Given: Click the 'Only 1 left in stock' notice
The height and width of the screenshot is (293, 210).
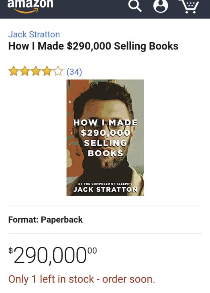Looking at the screenshot, I should (x=82, y=279).
